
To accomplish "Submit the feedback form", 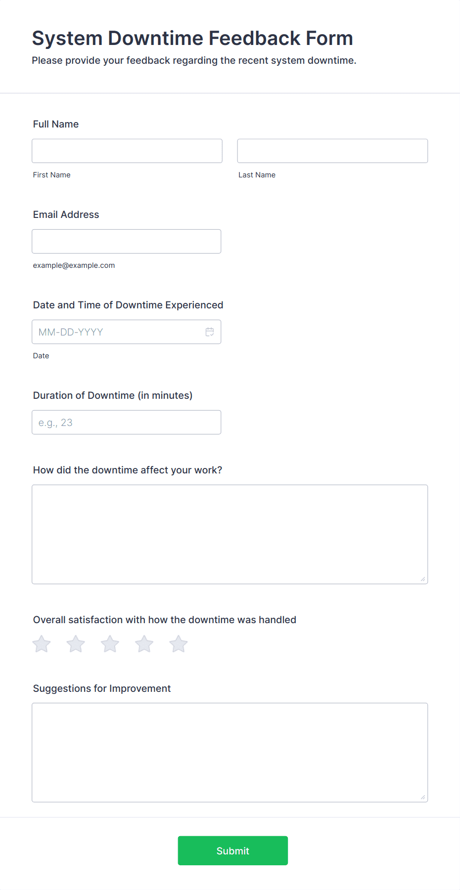I will (x=233, y=850).
